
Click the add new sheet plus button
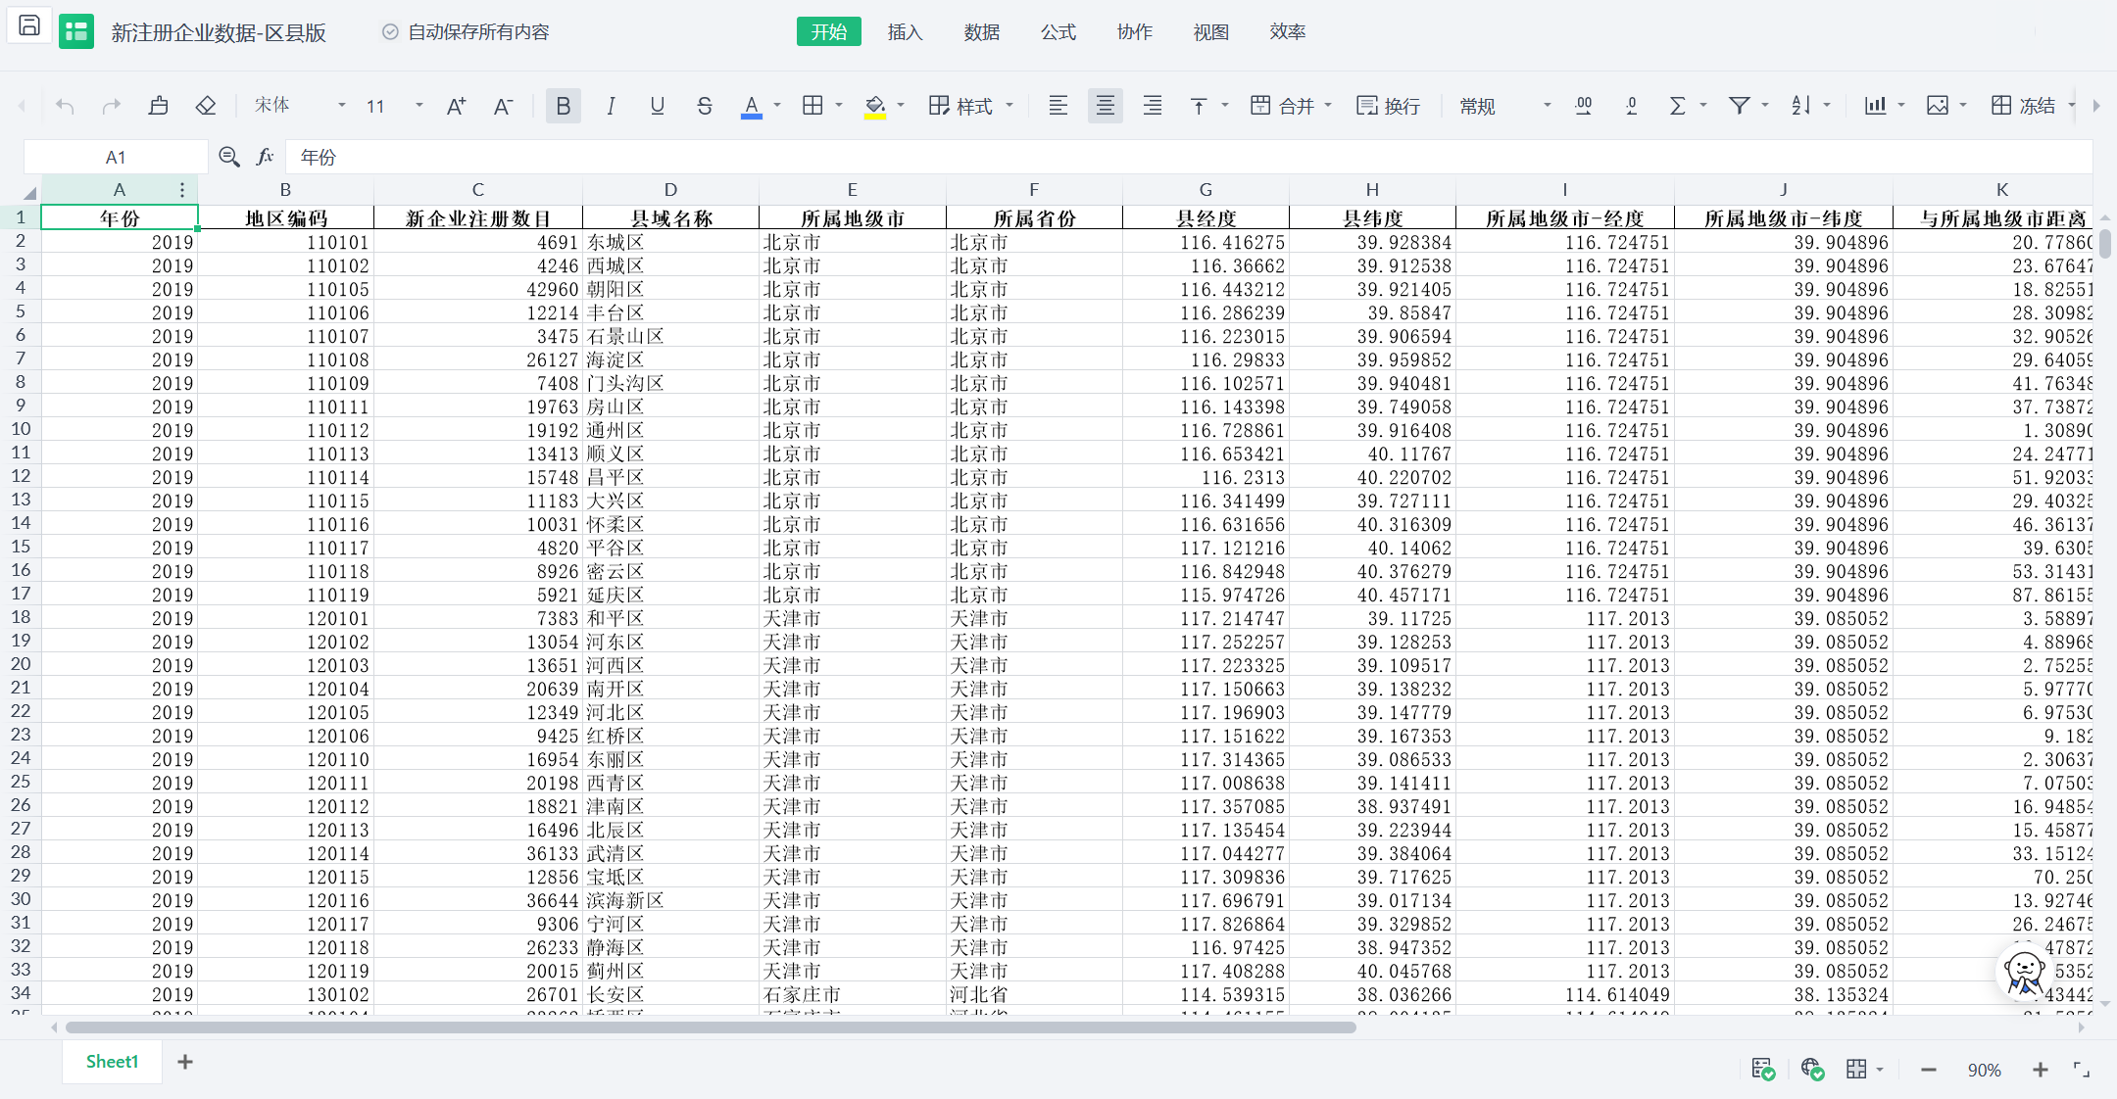click(x=185, y=1062)
